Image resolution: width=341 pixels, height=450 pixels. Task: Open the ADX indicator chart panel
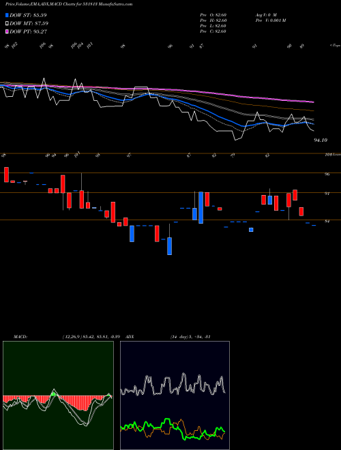point(175,395)
